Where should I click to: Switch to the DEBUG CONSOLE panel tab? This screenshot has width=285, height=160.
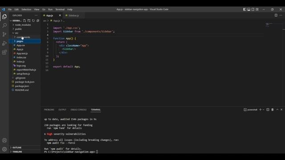click(x=78, y=110)
